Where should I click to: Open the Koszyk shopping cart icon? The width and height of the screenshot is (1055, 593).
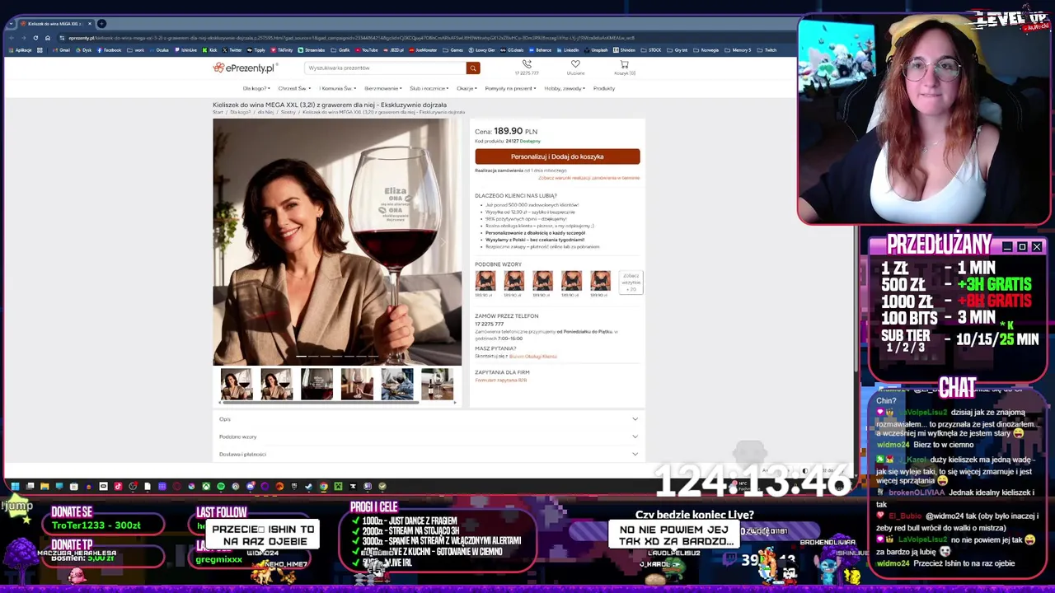[x=624, y=64]
